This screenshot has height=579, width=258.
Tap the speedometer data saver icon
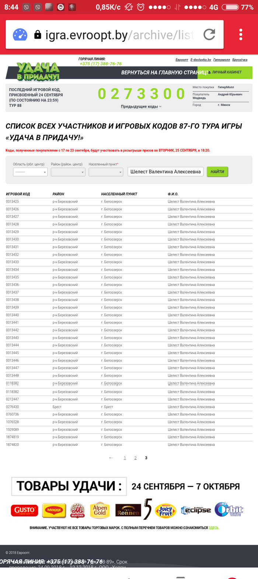[20, 35]
